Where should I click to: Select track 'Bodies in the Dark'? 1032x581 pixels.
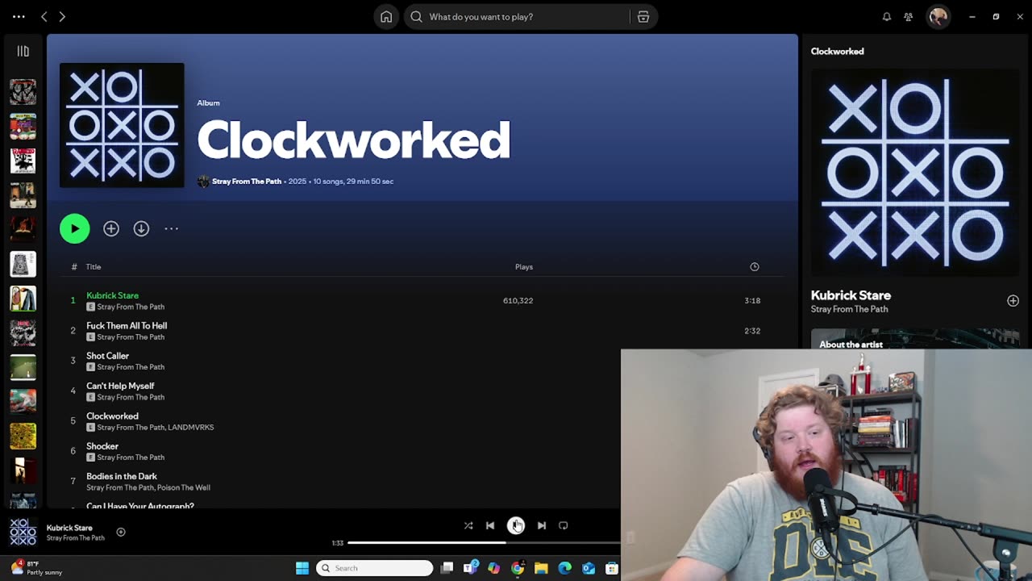[x=122, y=476]
